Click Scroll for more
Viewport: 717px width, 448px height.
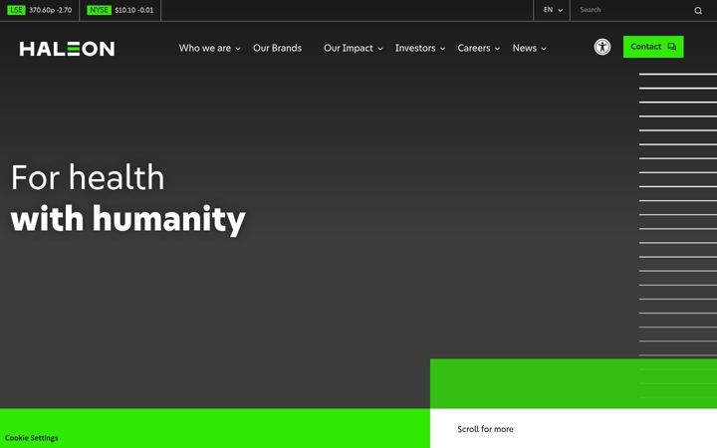pos(485,429)
